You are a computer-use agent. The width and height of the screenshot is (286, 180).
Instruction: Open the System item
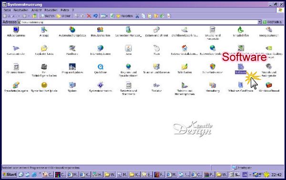[x=72, y=87]
